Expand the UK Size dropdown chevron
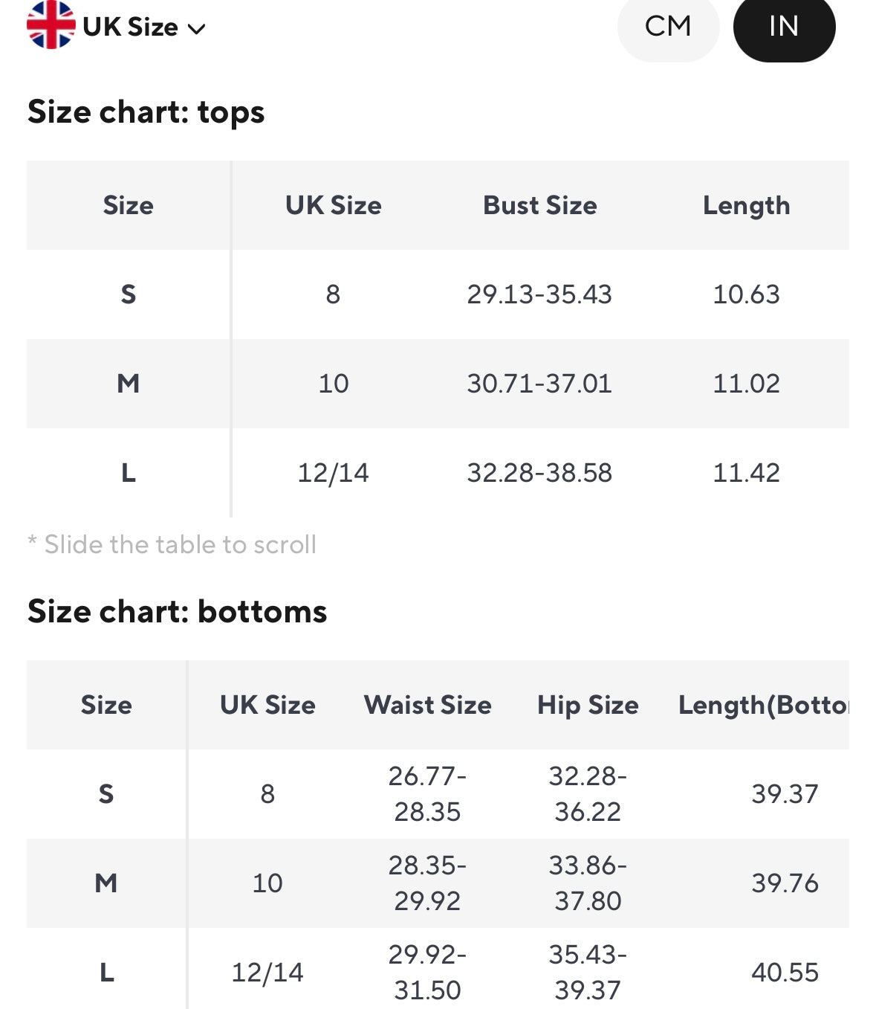 196,29
